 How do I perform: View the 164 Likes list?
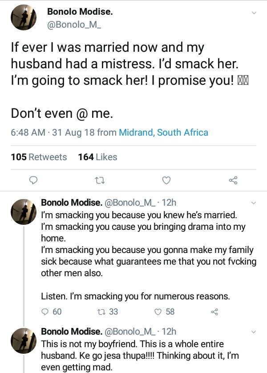pos(97,157)
